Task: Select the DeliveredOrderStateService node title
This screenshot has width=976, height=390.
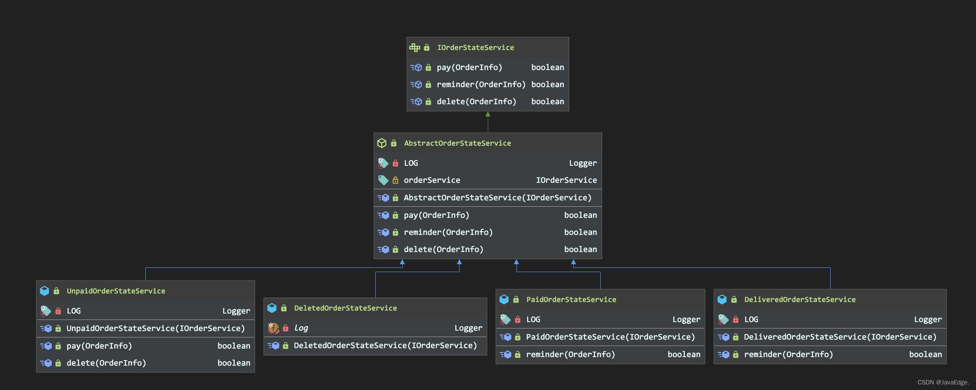Action: pos(800,299)
